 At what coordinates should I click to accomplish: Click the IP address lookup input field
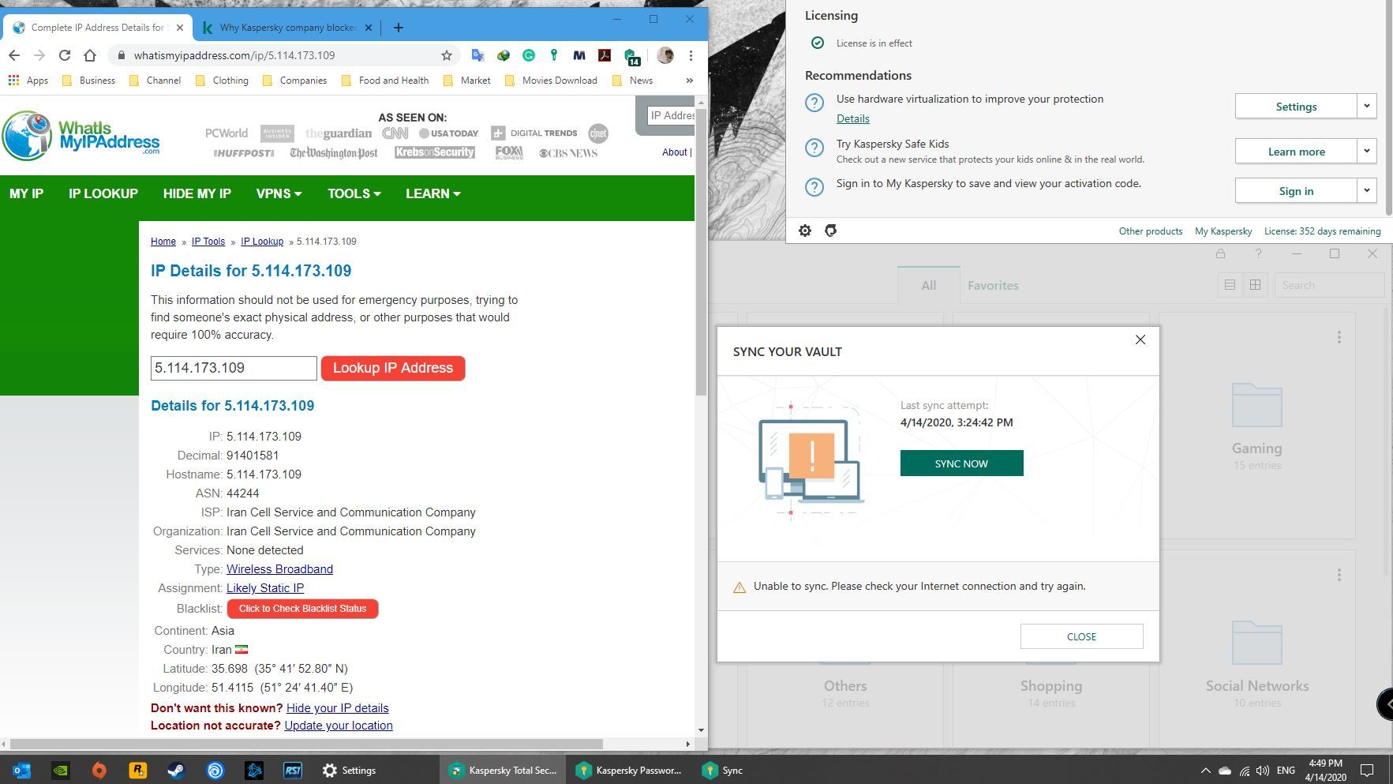coord(234,368)
